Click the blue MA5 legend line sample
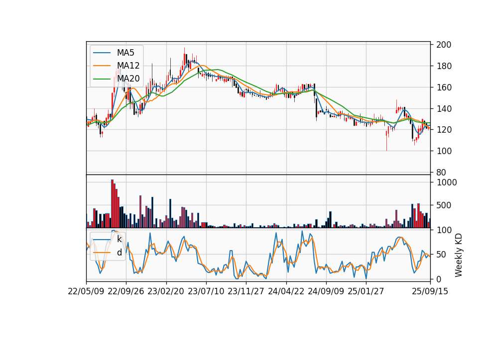This screenshot has height=343, width=478. pos(102,53)
